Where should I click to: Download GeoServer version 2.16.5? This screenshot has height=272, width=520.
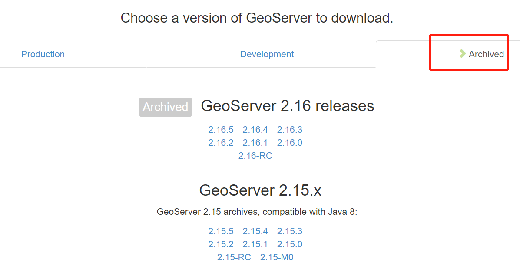(x=221, y=129)
